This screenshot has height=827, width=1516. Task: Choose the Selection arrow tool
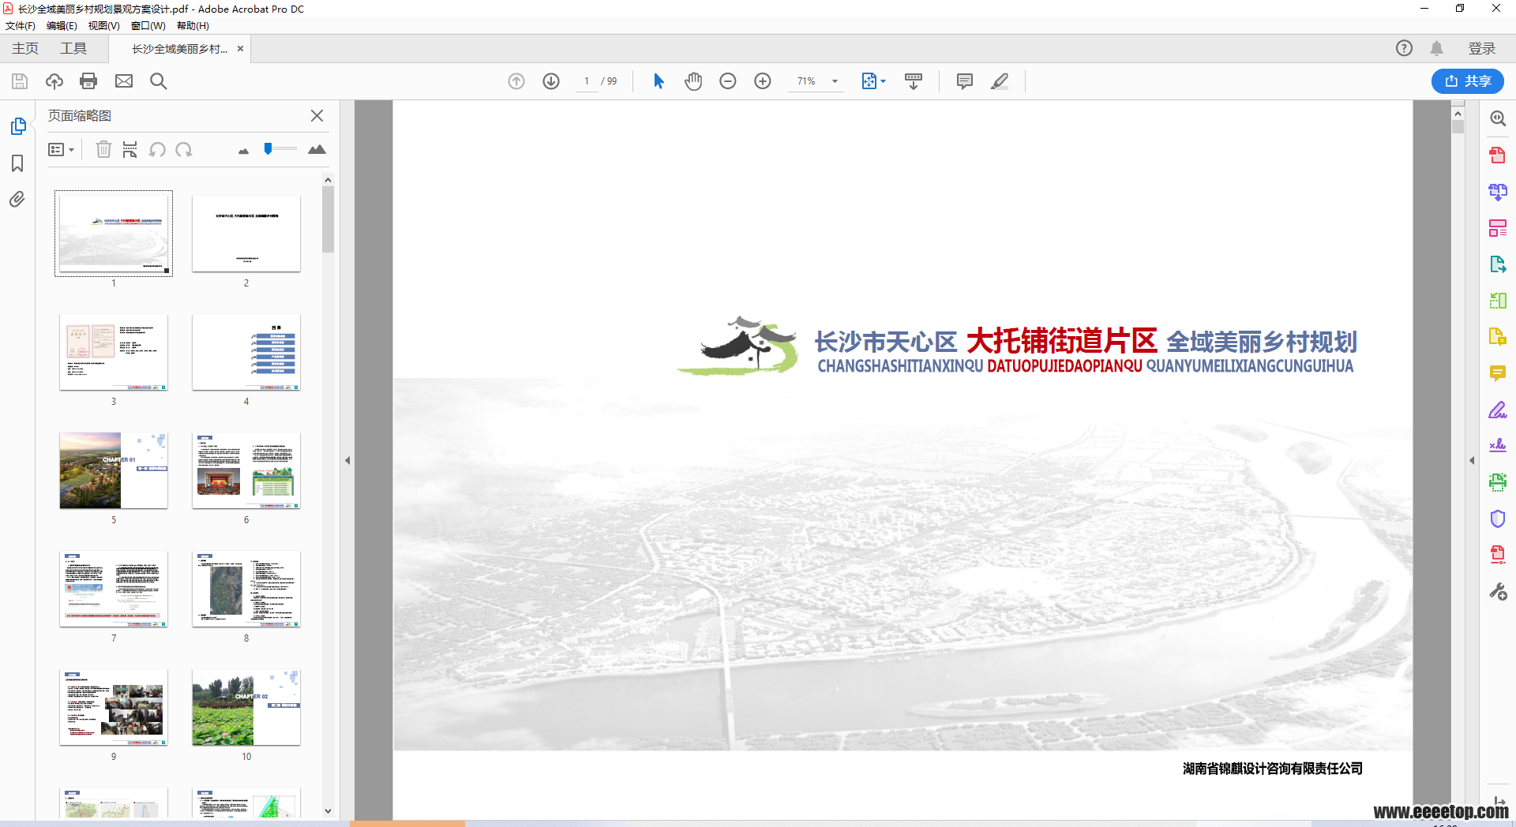(659, 81)
